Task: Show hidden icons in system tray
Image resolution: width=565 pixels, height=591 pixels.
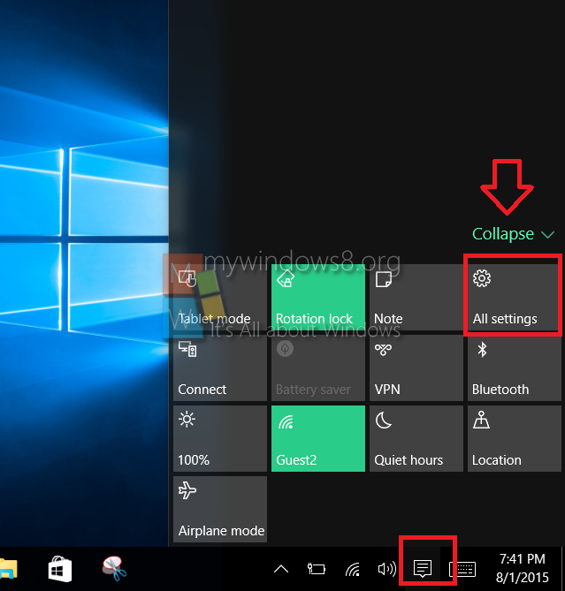Action: (x=280, y=568)
